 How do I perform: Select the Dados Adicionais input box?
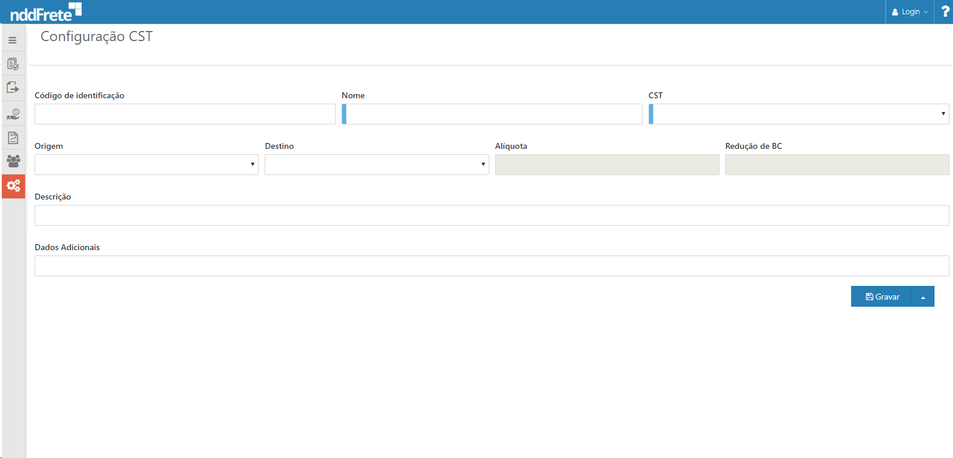point(491,266)
